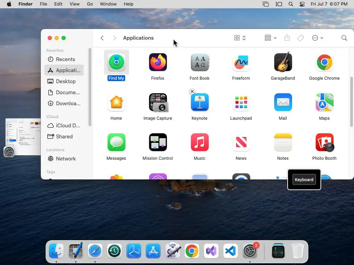Open Chrome from the Dock
Viewport: 354px width, 265px height.
[192, 251]
